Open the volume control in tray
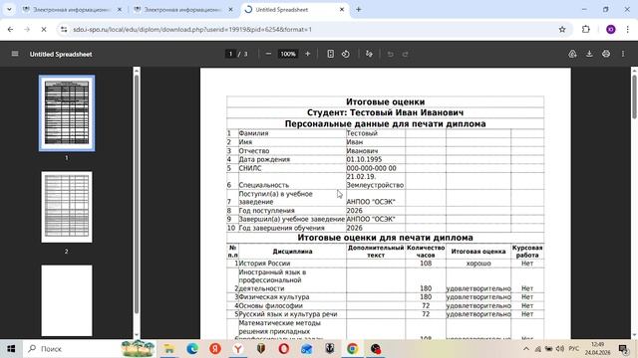This screenshot has width=638, height=358. pos(560,349)
